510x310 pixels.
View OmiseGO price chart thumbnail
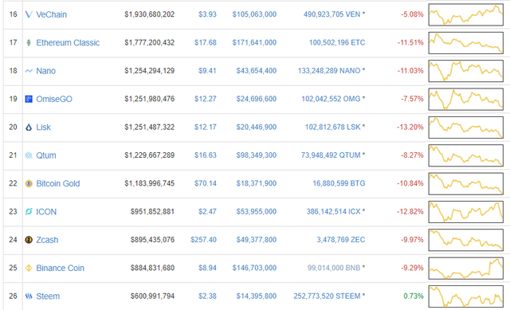(465, 99)
